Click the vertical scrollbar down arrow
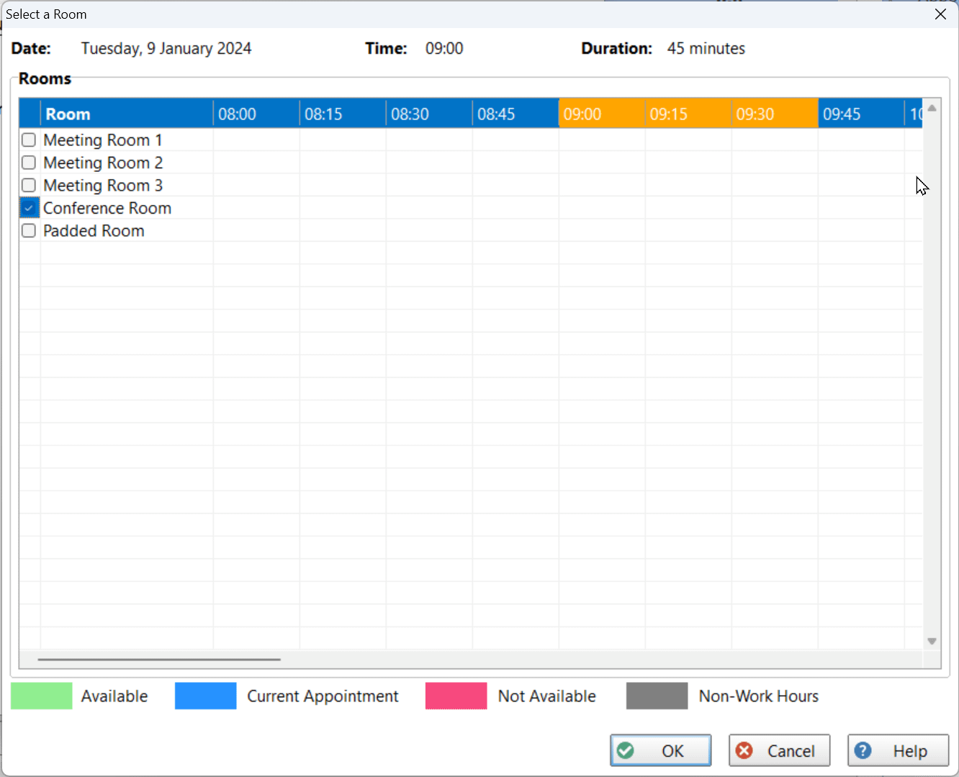The height and width of the screenshot is (777, 959). 932,641
